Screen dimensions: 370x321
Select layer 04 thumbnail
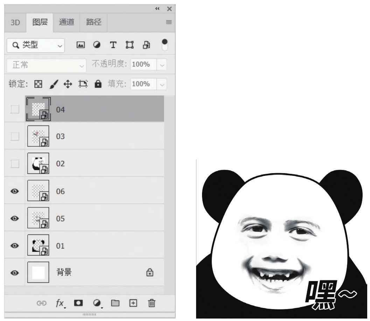pos(38,109)
